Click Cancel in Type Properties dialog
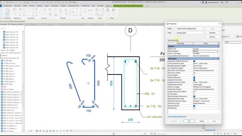 pyautogui.click(x=202, y=121)
